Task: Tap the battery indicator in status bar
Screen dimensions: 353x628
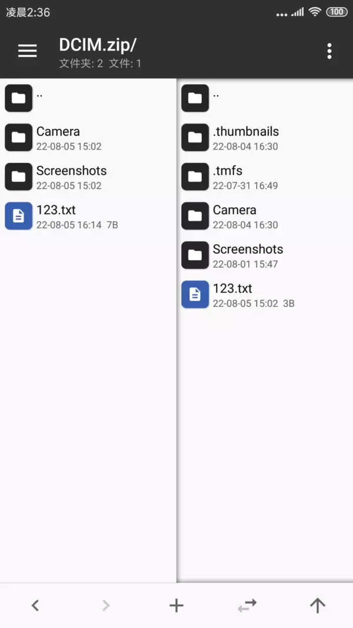Action: [x=337, y=12]
